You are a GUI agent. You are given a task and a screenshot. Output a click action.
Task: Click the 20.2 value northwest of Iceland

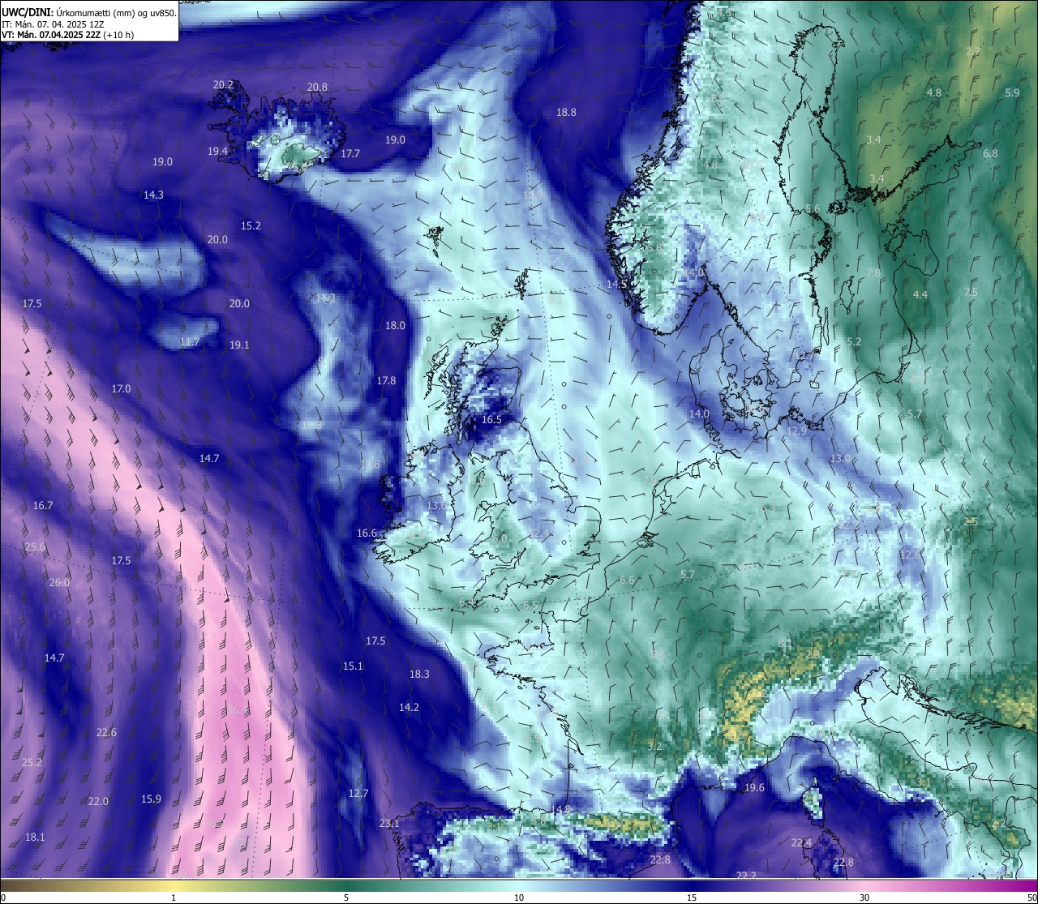[x=224, y=84]
